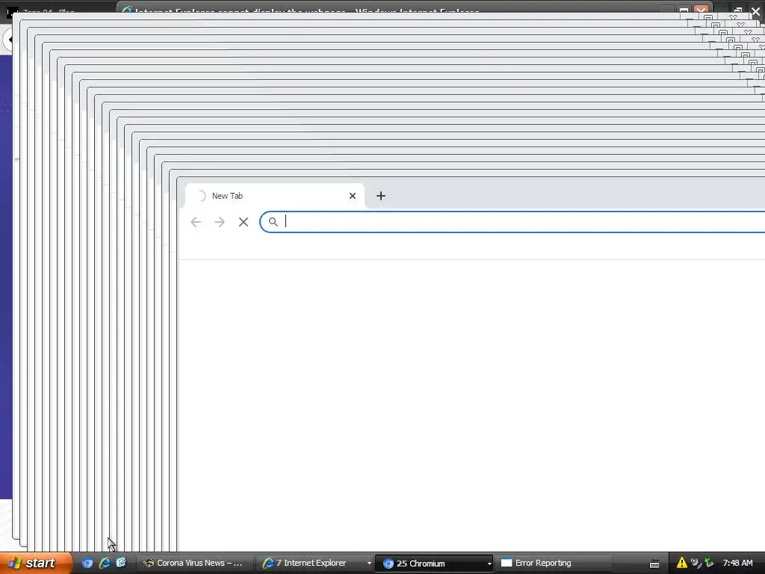Stop loading the page with the X button
Viewport: 765px width, 574px height.
(244, 222)
